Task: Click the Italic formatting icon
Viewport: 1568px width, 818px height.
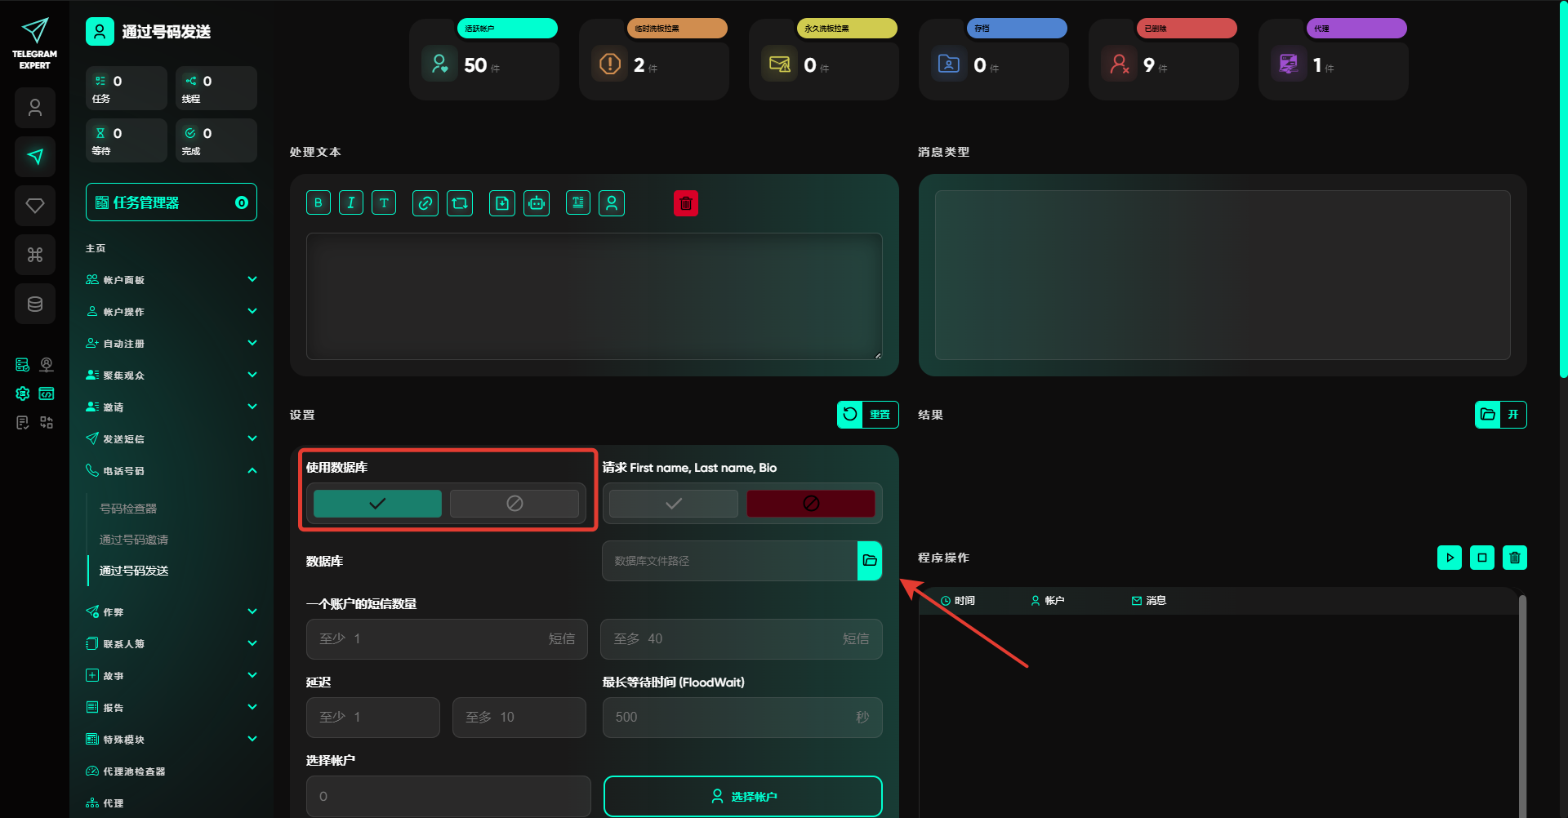Action: tap(351, 203)
